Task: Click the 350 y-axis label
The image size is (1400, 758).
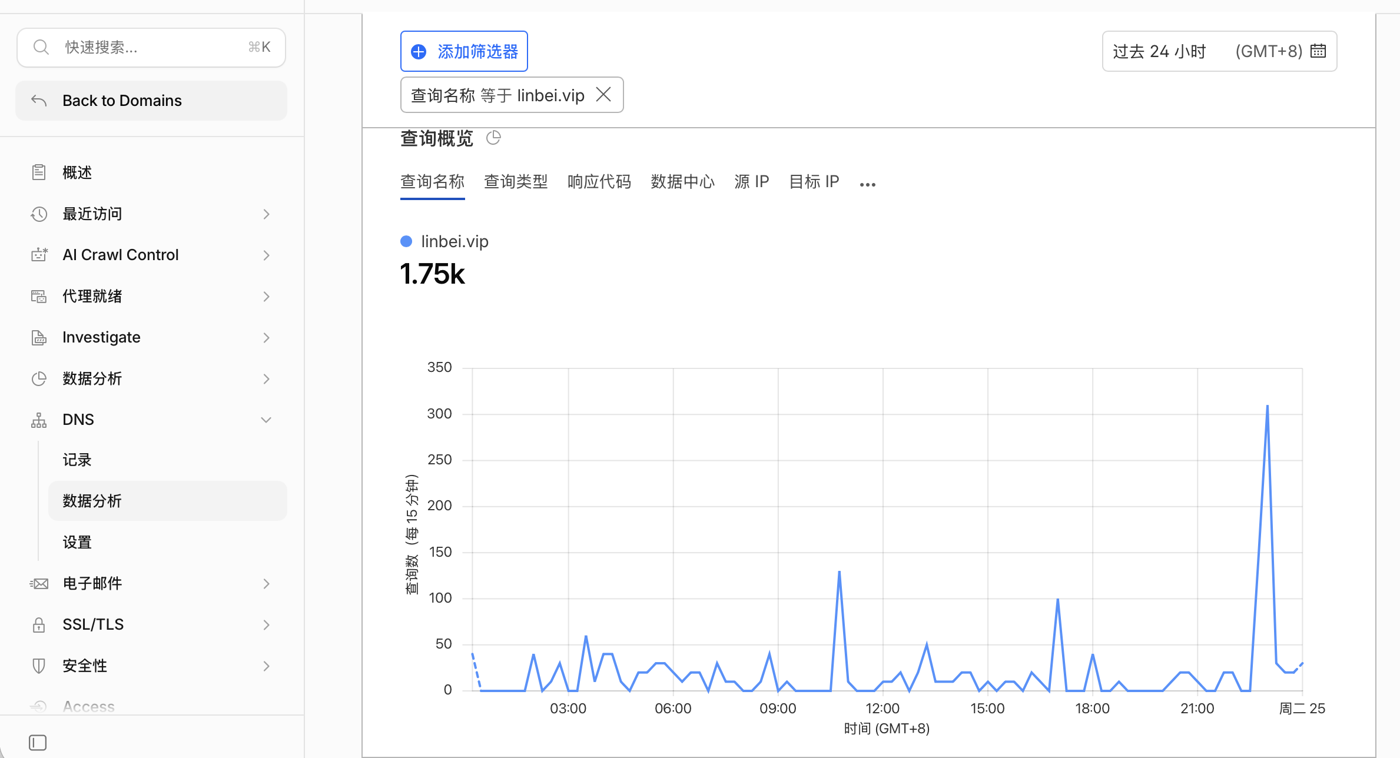Action: 439,367
